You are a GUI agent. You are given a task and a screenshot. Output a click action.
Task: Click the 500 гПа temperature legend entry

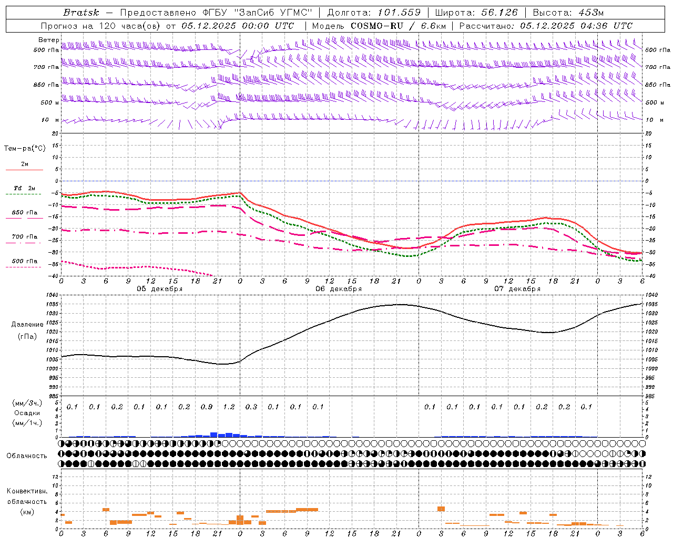[x=25, y=261]
